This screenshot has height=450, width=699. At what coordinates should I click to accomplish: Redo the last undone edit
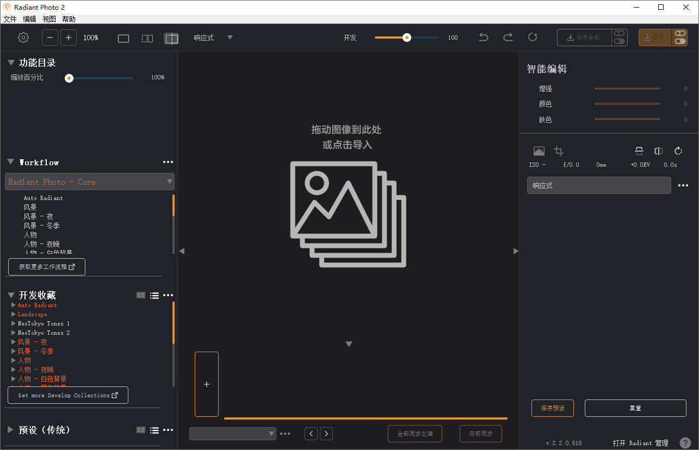(x=508, y=37)
